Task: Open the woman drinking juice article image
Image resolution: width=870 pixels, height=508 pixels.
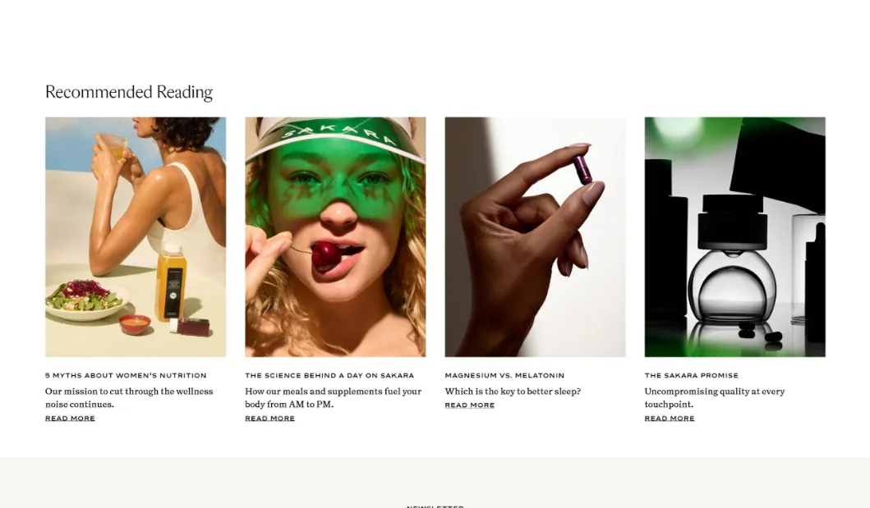Action: point(136,236)
